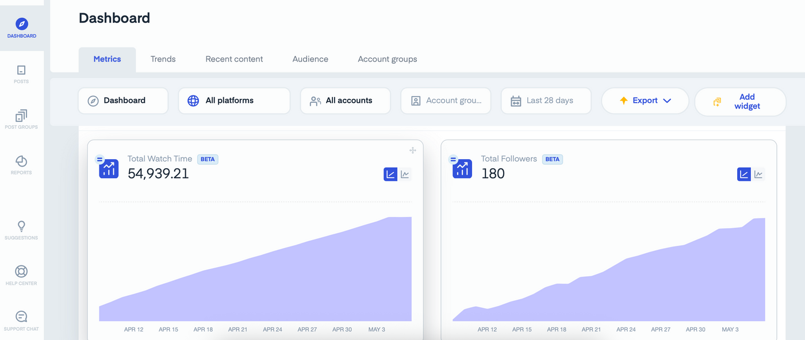Image resolution: width=805 pixels, height=340 pixels.
Task: Open the Post Groups sidebar icon
Action: click(x=21, y=115)
